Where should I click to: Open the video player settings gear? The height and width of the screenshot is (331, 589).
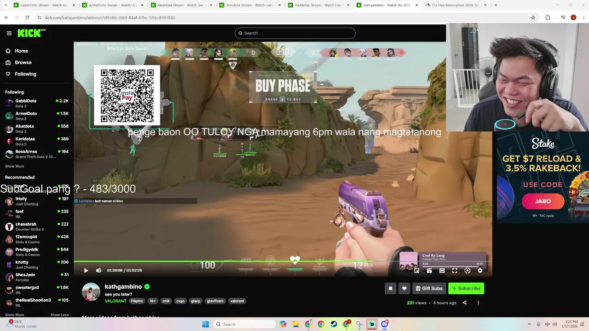[x=480, y=271]
